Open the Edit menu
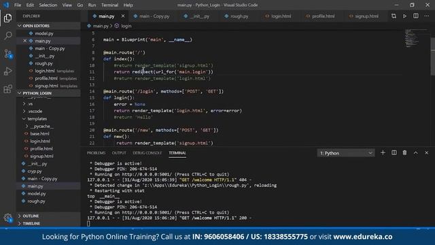 pyautogui.click(x=30, y=5)
